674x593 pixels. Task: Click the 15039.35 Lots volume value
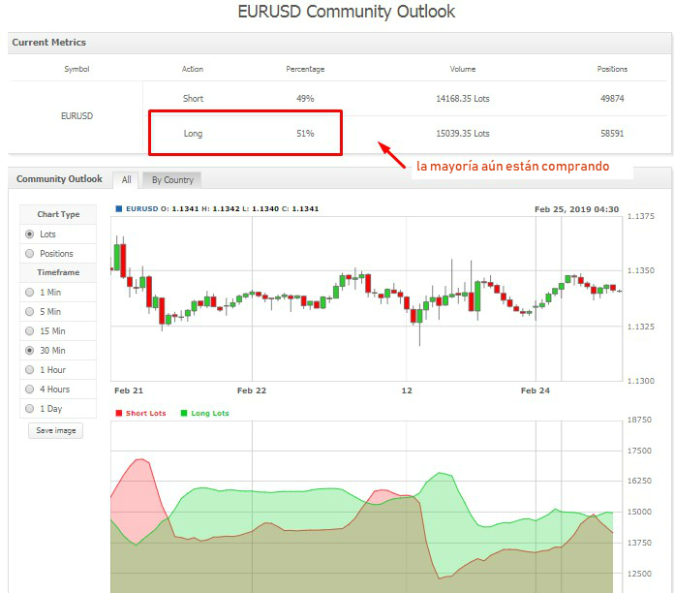click(x=463, y=134)
